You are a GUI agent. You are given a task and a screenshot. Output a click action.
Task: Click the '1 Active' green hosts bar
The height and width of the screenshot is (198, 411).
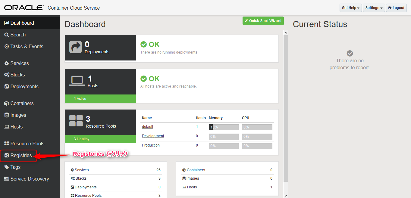click(x=100, y=99)
